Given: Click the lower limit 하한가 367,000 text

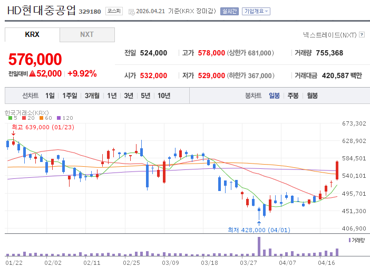Looking at the screenshot, I should coord(251,75).
